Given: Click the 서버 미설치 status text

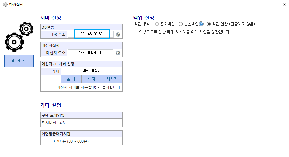Looking at the screenshot, I should (x=92, y=71).
